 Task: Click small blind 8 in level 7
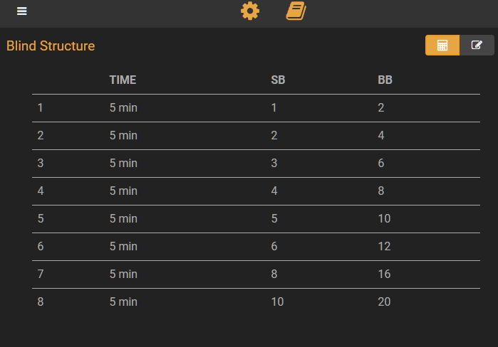(274, 274)
